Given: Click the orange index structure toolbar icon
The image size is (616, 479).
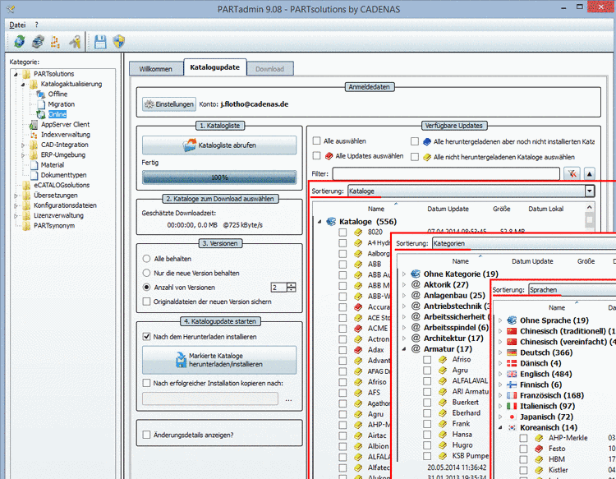Looking at the screenshot, I should 55,41.
